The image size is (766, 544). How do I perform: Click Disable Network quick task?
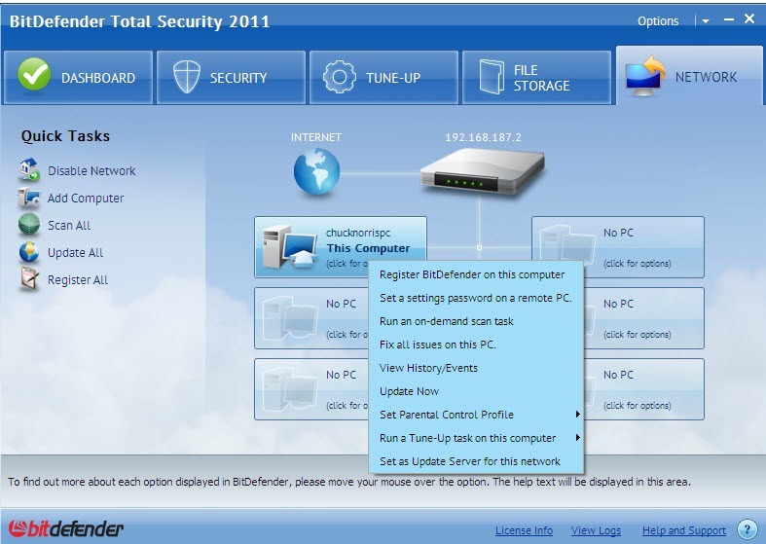pos(91,171)
